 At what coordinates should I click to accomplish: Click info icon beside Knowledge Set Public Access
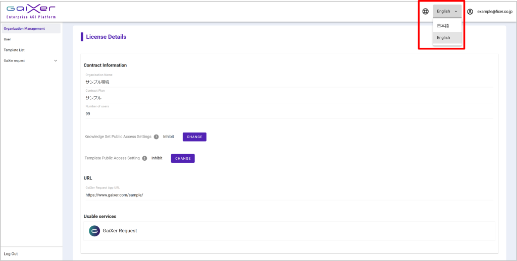click(x=156, y=137)
